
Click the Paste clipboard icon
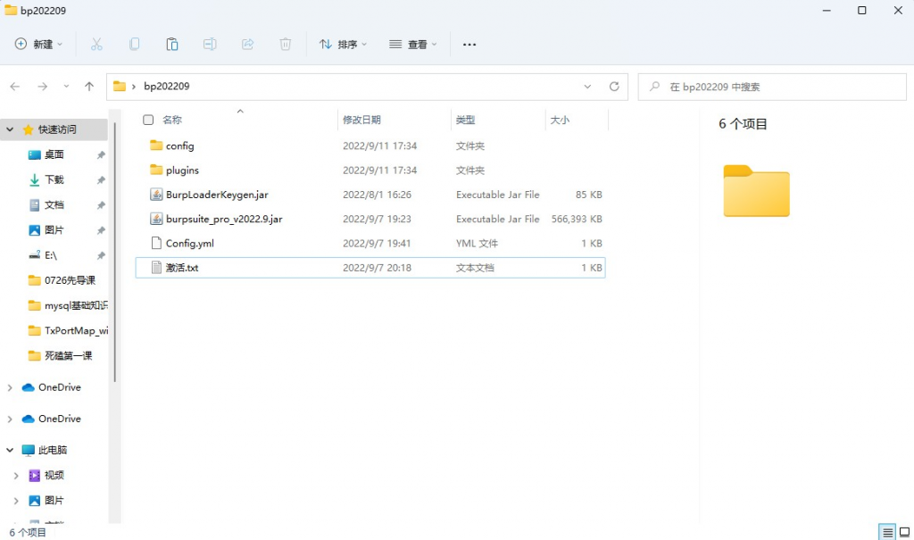172,45
